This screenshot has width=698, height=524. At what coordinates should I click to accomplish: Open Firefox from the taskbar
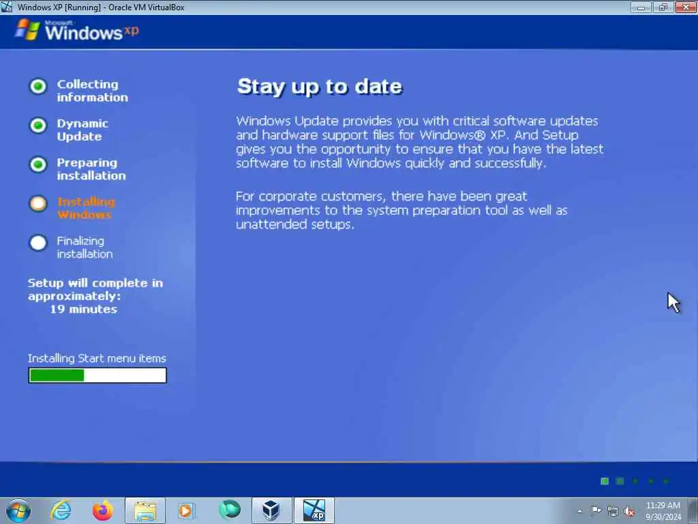pos(103,510)
